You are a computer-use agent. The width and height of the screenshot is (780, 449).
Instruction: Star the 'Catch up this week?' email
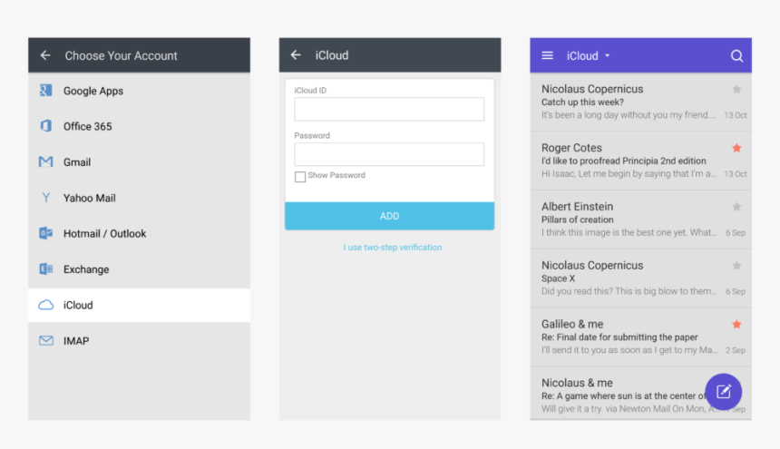coord(736,90)
